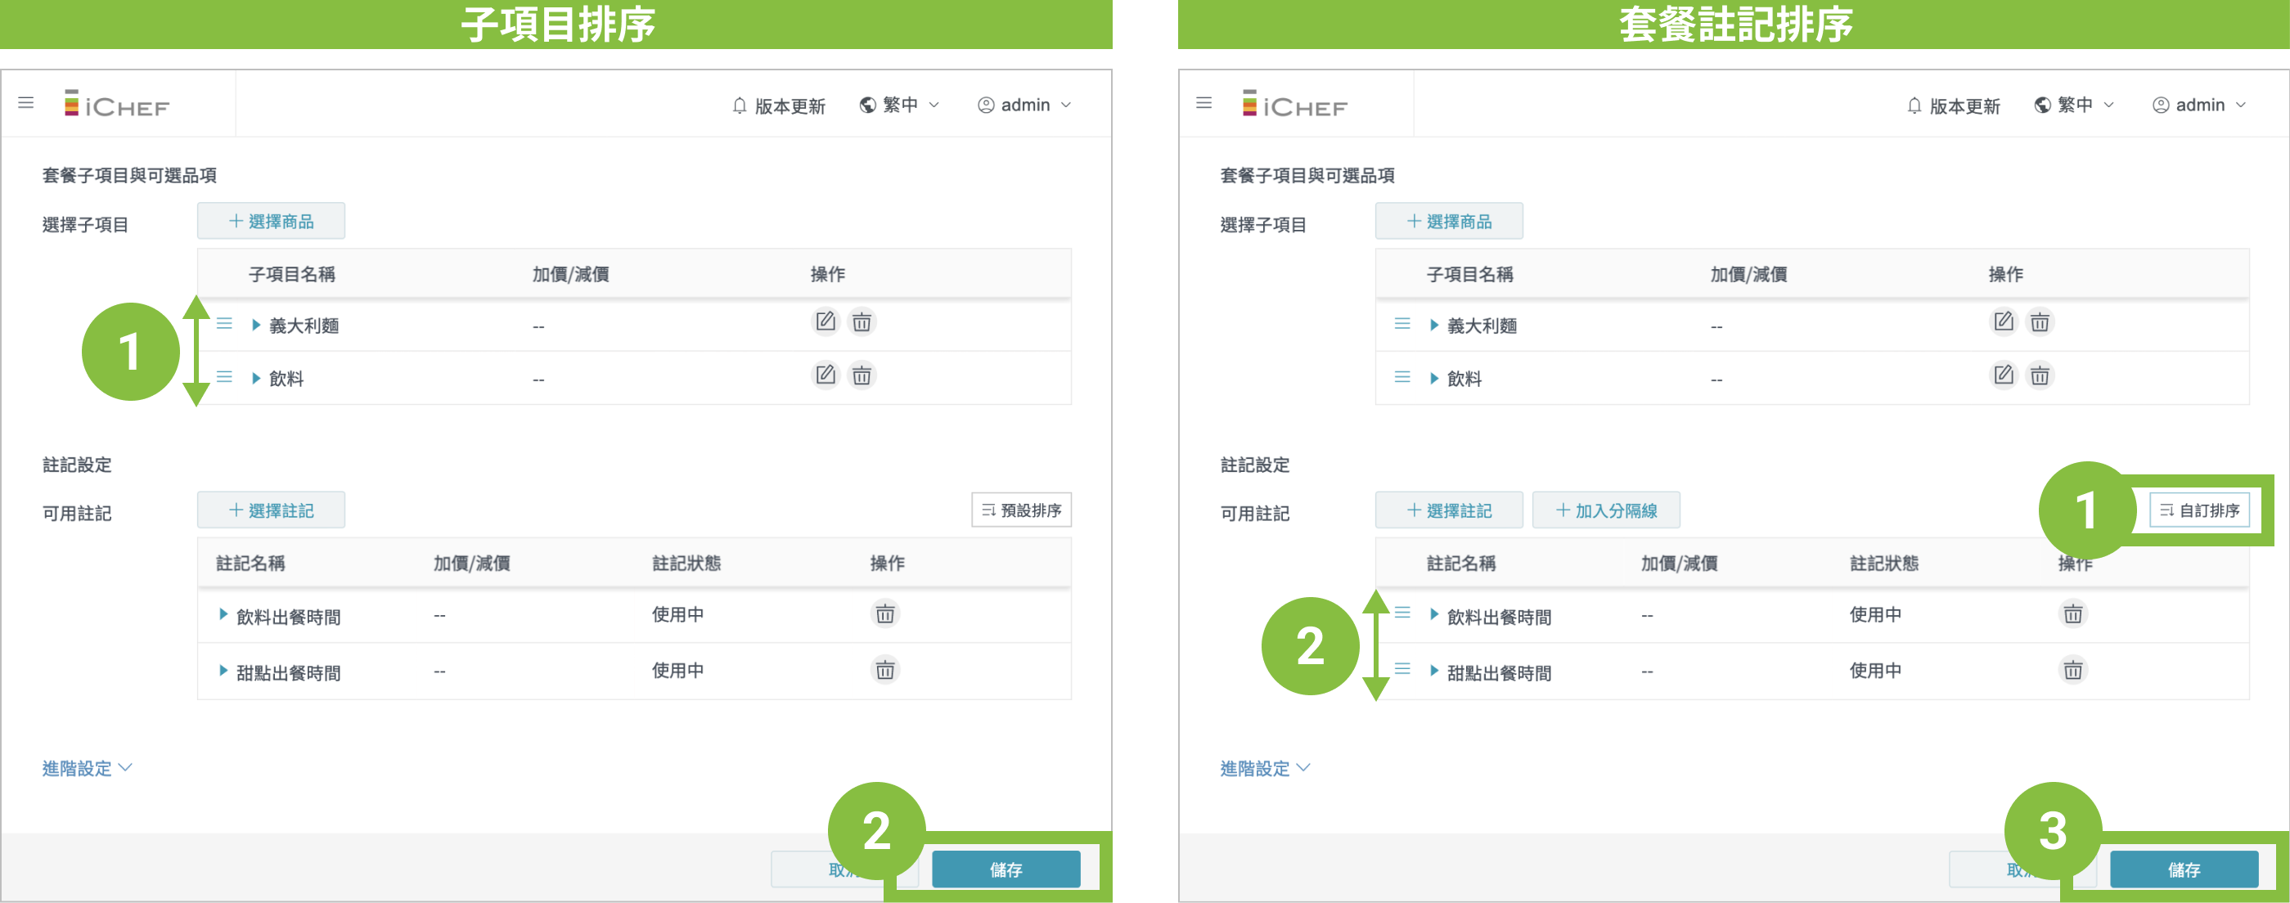Click 儲存 button in right panel

[x=2184, y=869]
